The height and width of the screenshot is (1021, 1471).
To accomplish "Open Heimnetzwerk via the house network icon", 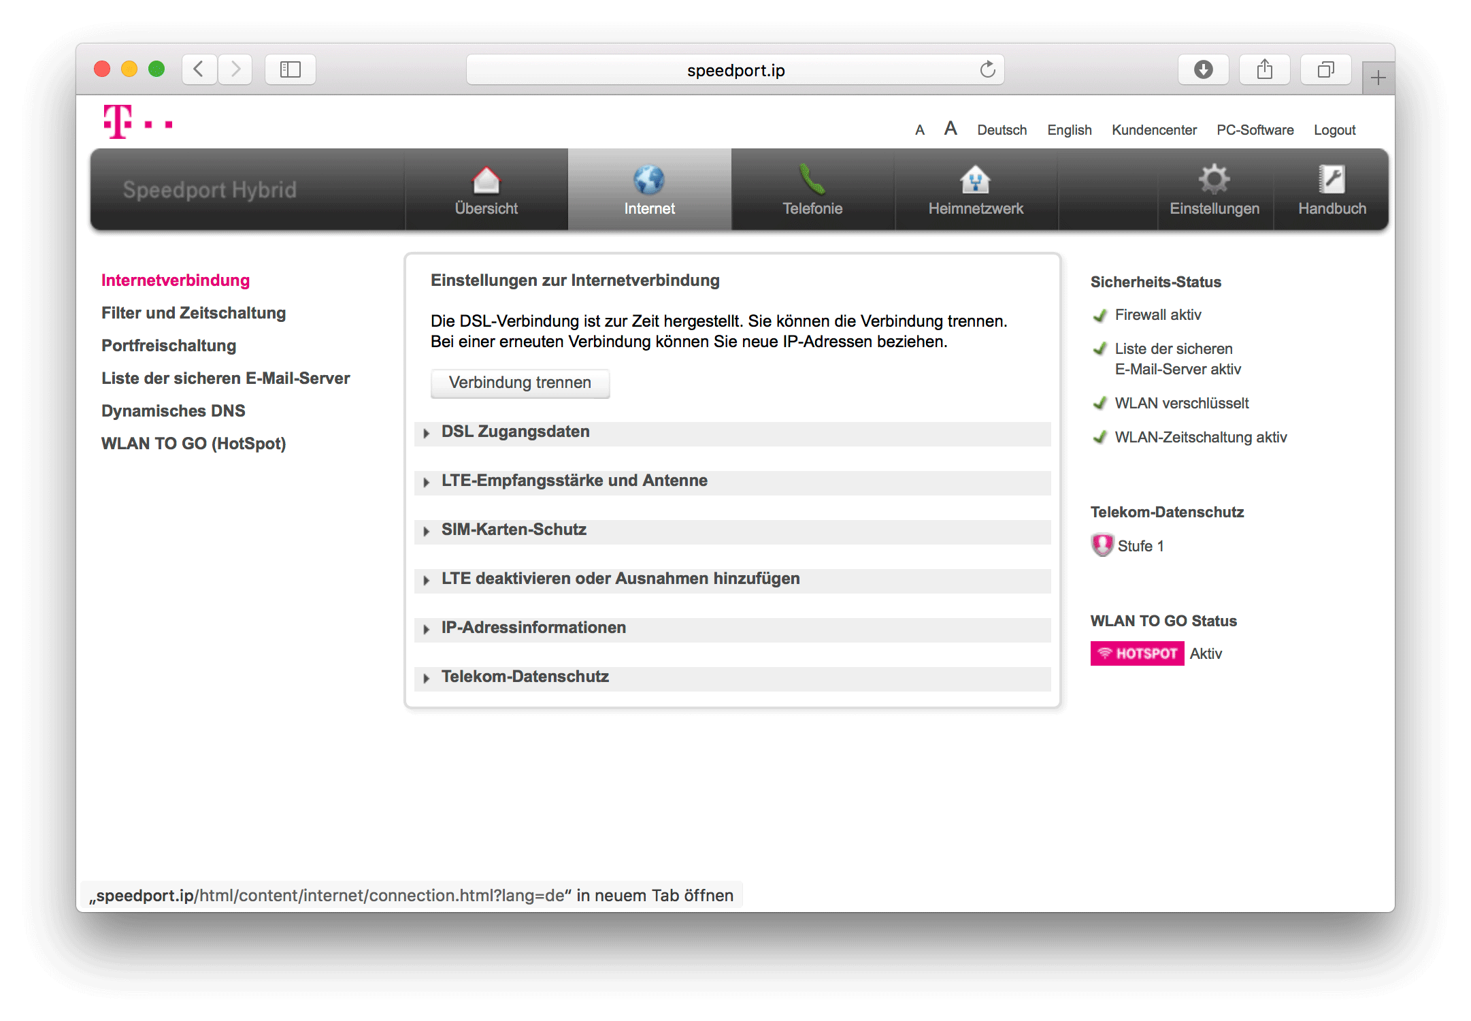I will 975,180.
